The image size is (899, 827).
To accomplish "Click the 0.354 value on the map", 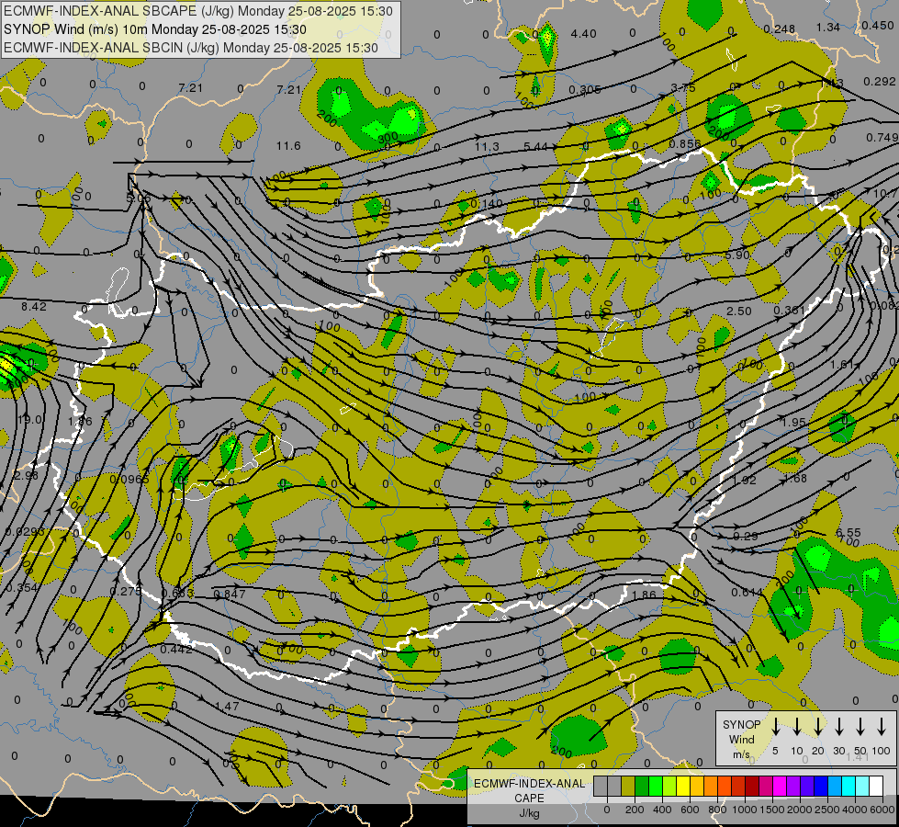I will coord(22,588).
